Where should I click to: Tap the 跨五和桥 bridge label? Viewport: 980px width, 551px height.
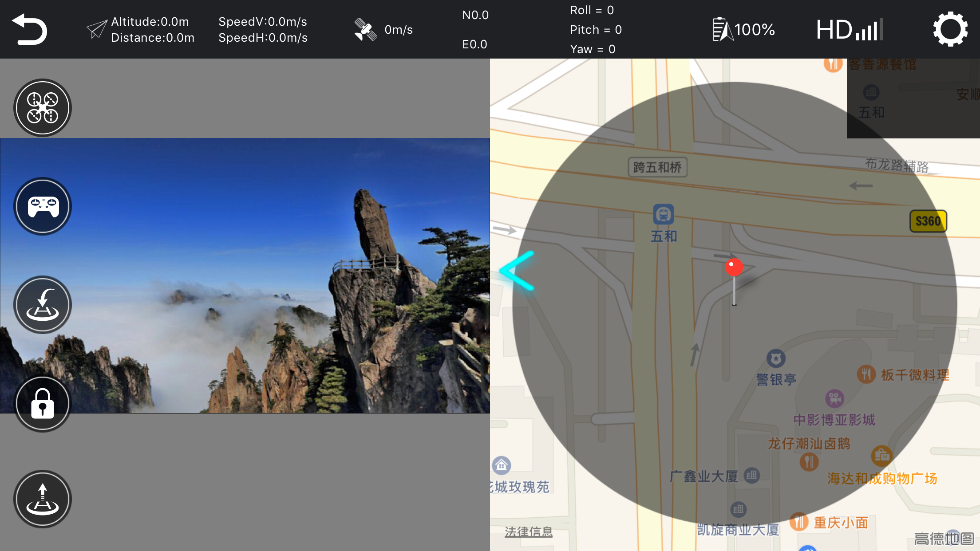tap(657, 167)
